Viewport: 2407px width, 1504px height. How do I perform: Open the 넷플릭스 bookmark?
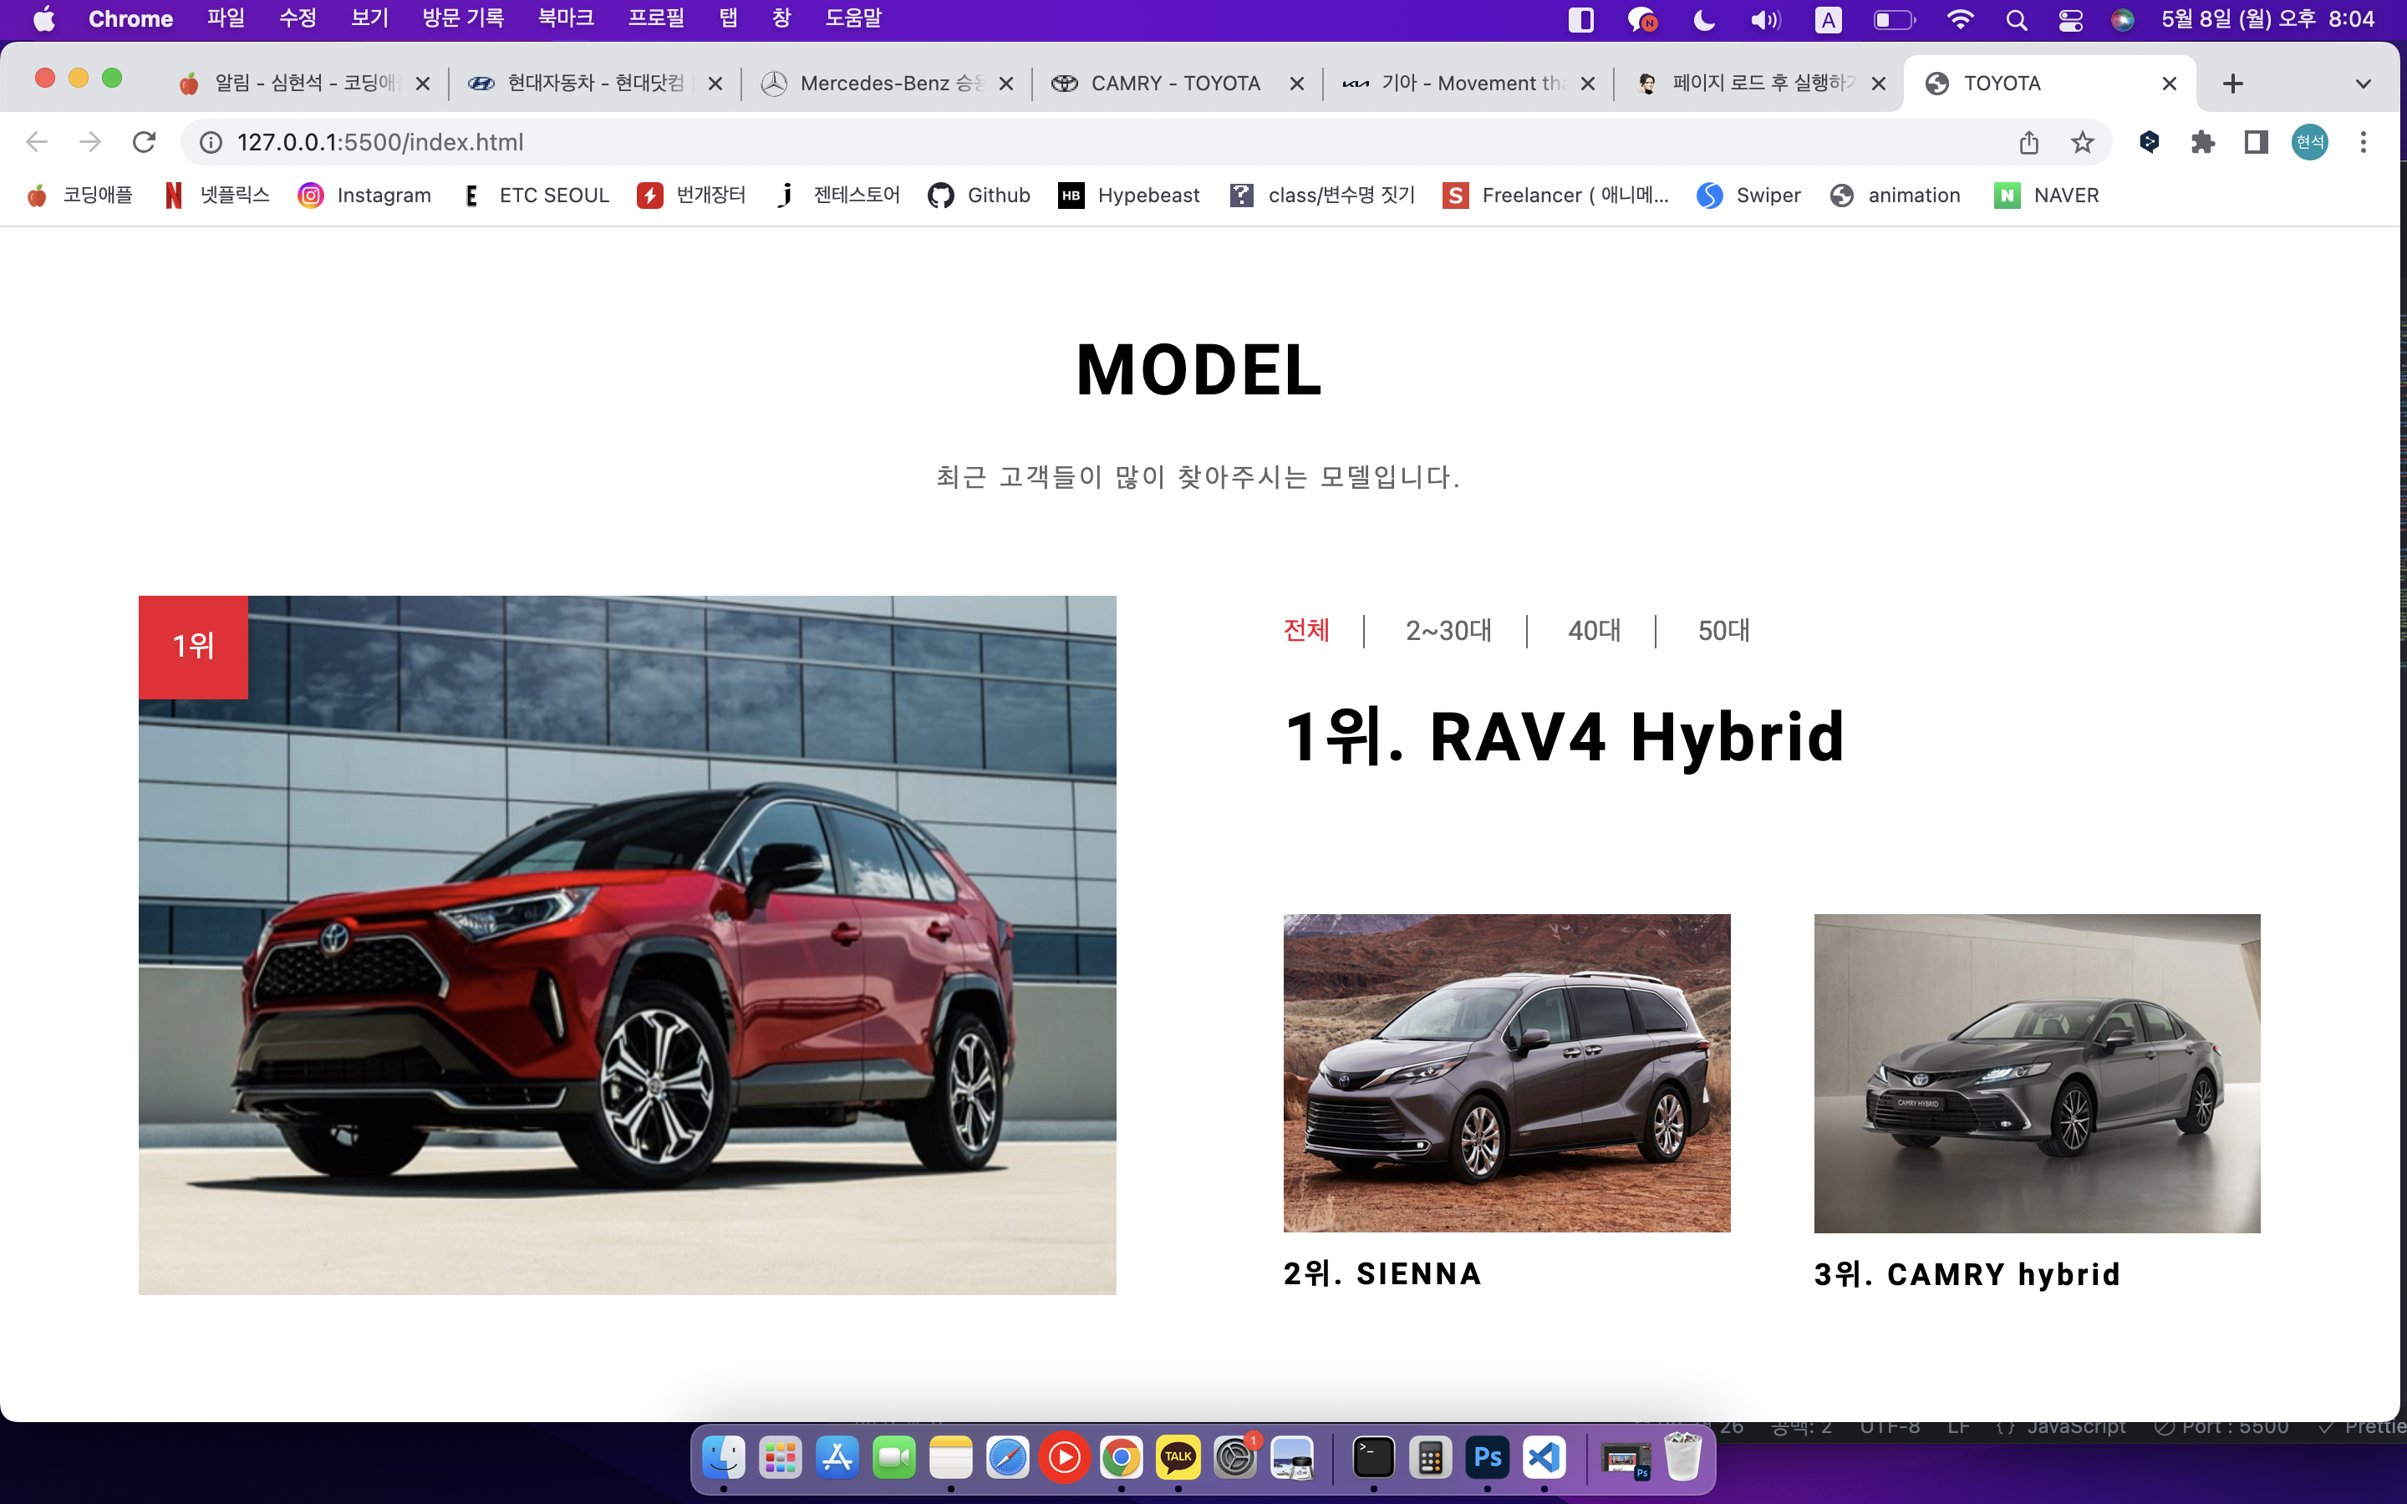216,195
